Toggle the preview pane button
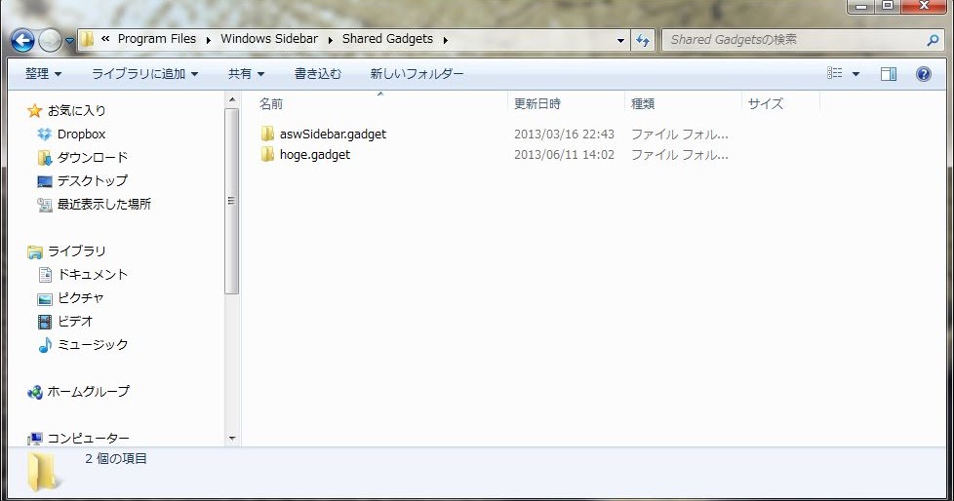Image resolution: width=954 pixels, height=501 pixels. point(889,74)
